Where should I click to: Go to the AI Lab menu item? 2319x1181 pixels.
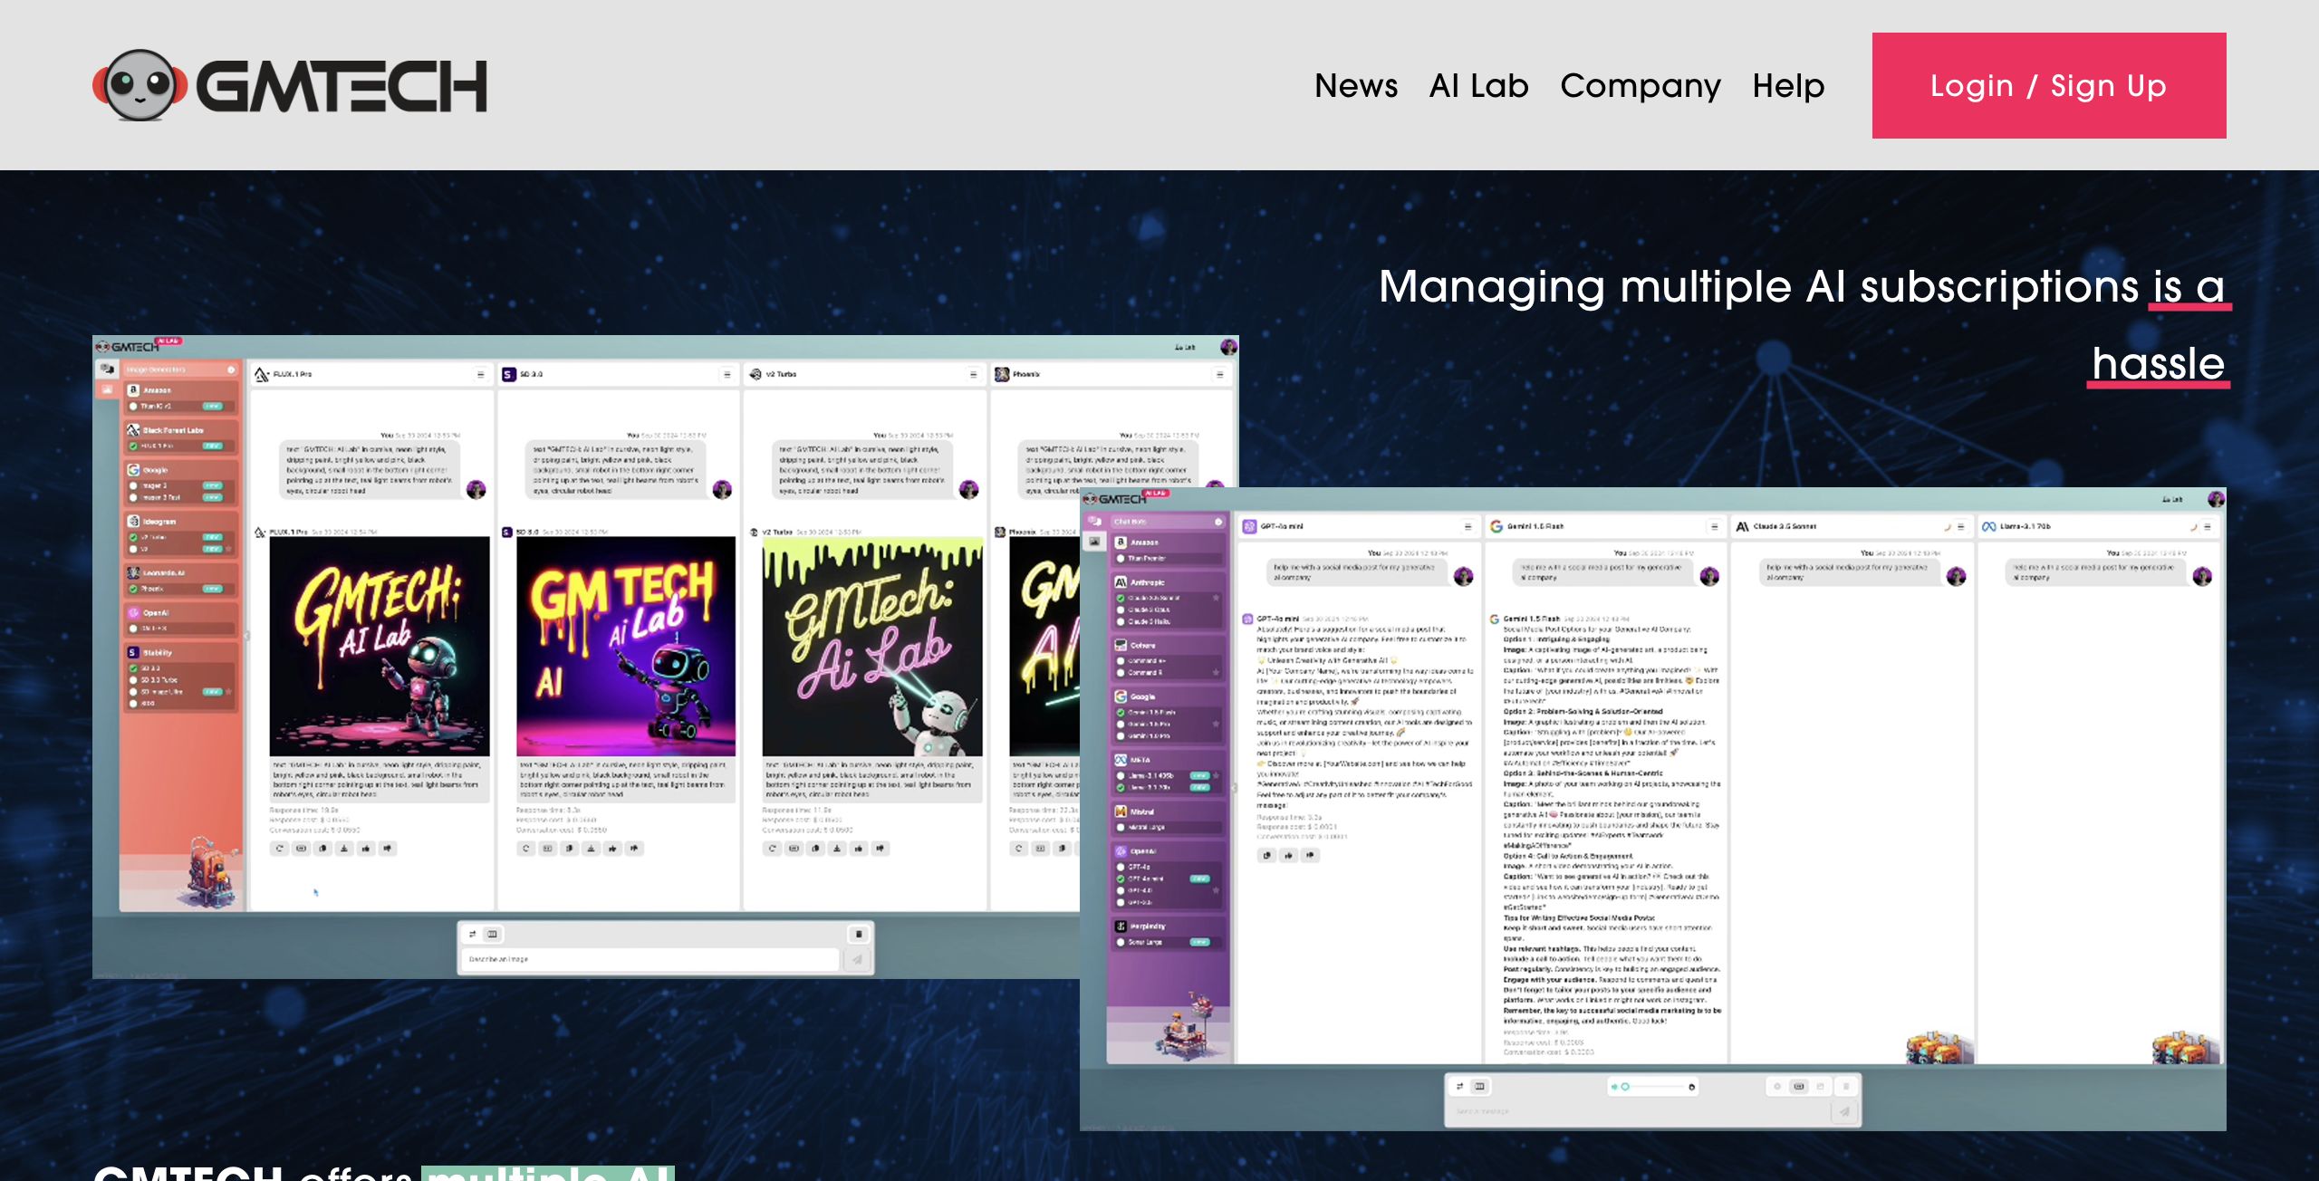1478,86
